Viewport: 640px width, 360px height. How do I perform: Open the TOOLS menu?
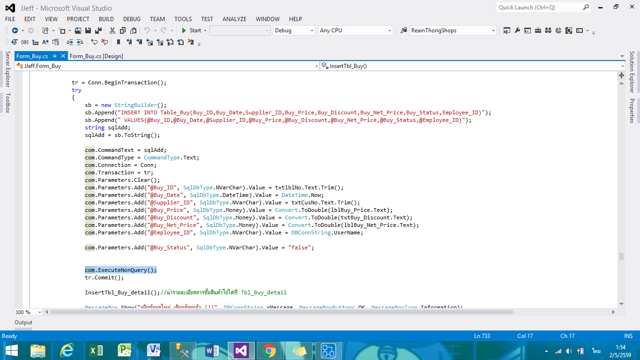pos(183,19)
